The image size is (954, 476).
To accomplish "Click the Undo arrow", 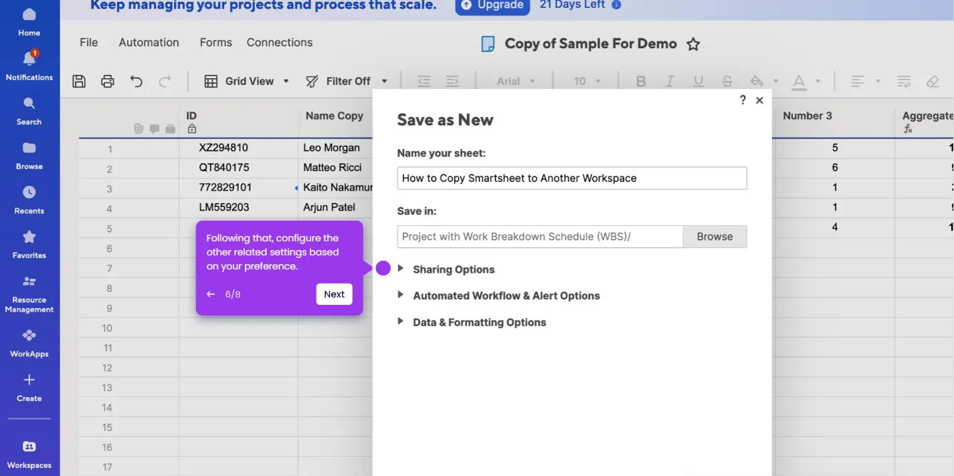I will coord(136,81).
